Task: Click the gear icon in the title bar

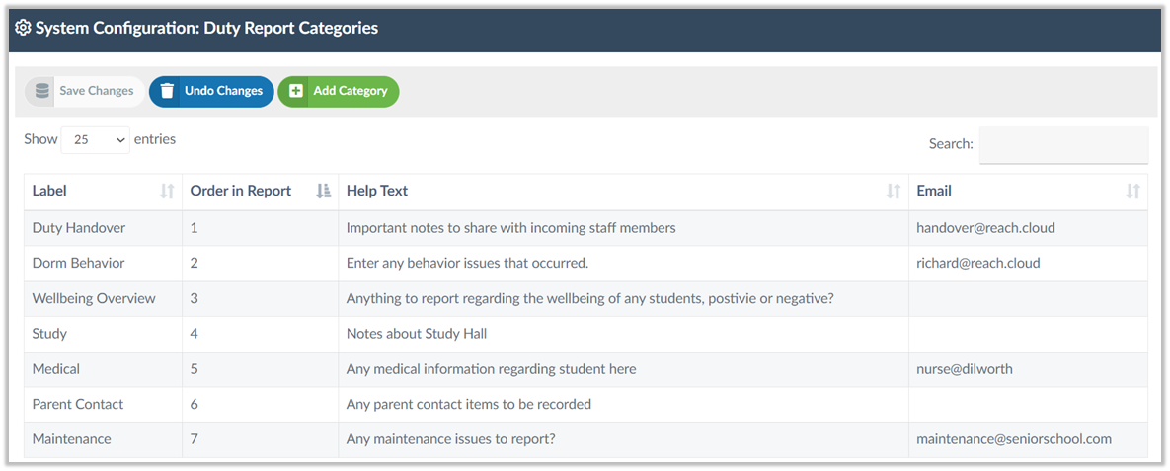Action: [23, 29]
